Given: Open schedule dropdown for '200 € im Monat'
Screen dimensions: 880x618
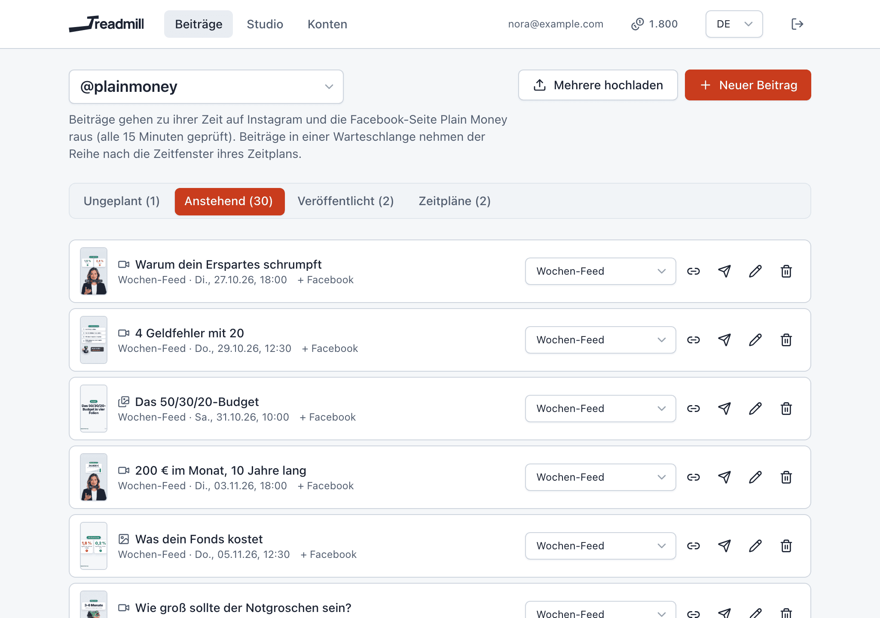Looking at the screenshot, I should pos(600,477).
